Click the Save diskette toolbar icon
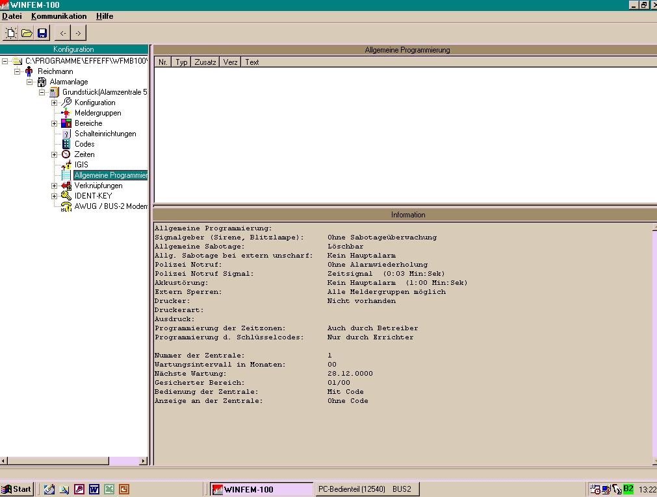The image size is (657, 497). [42, 33]
